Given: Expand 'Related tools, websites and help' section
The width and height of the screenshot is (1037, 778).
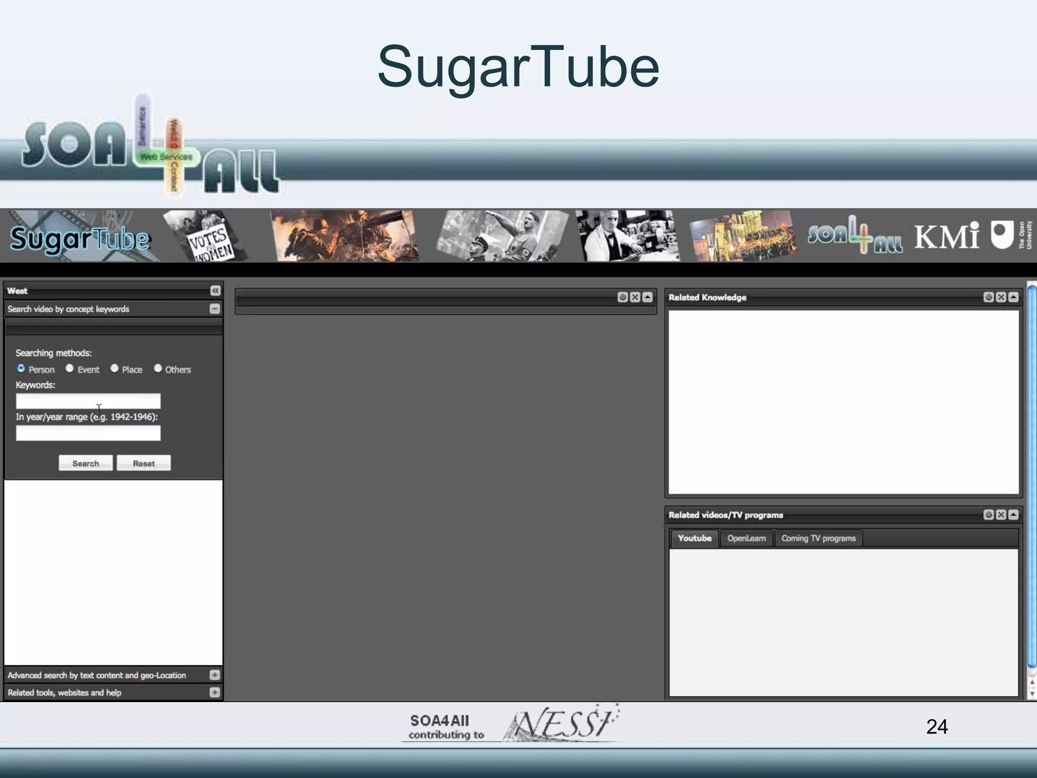Looking at the screenshot, I should pos(215,692).
